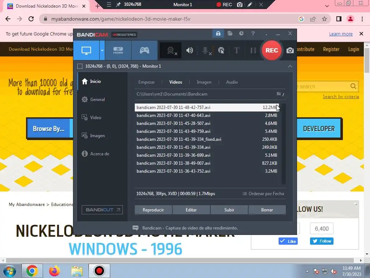Screen dimensions: 370x278
Task: Open menu icon on top recording bar
Action: pos(109,4)
